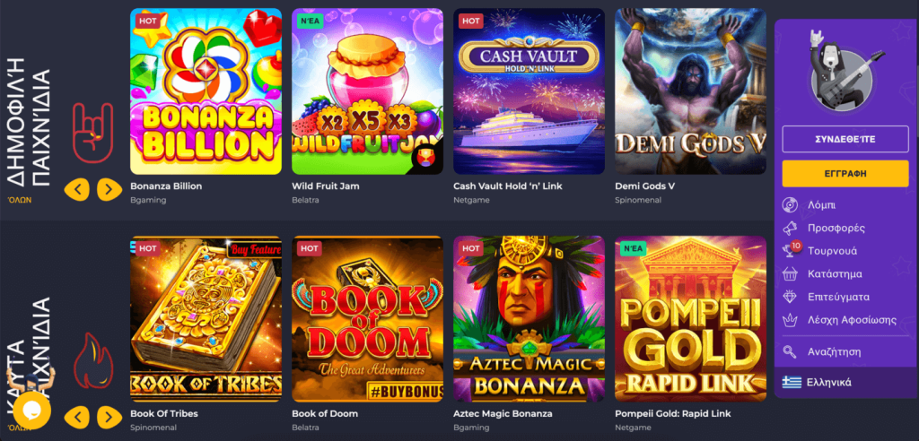
Task: Click the ΣΥΝΔΕΘΕΙΤΕ login button
Action: pos(845,139)
